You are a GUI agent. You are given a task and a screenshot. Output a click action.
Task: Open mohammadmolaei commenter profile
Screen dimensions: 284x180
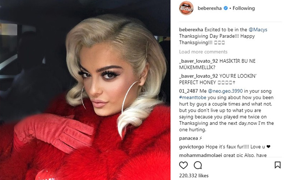click(x=200, y=155)
